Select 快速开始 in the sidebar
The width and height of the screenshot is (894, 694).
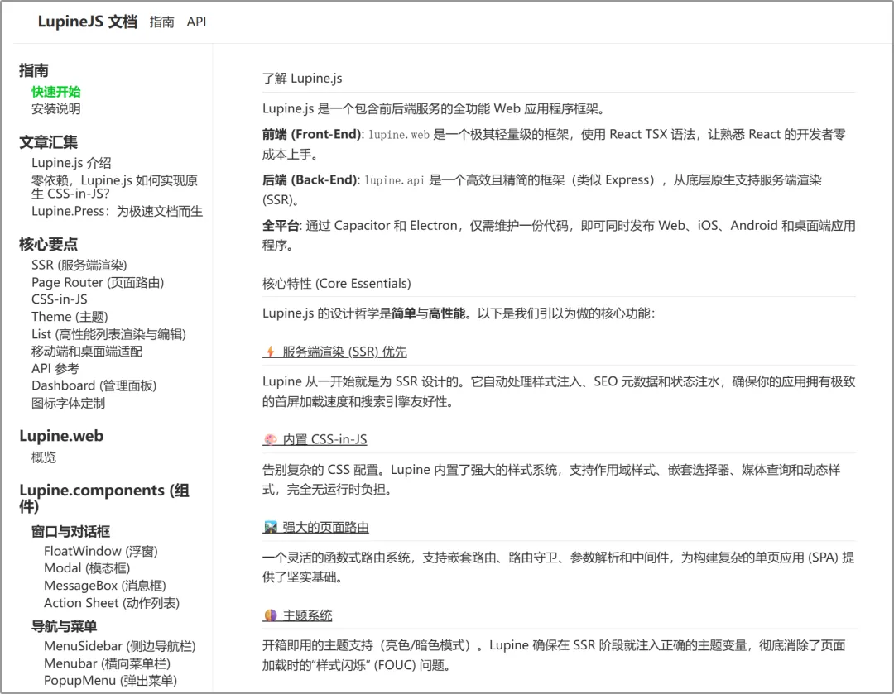56,92
